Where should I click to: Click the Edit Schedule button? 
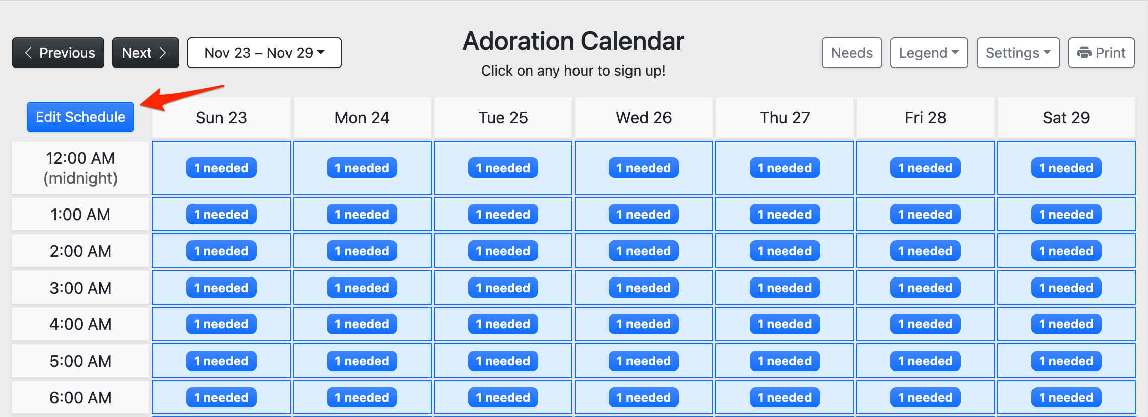tap(80, 117)
